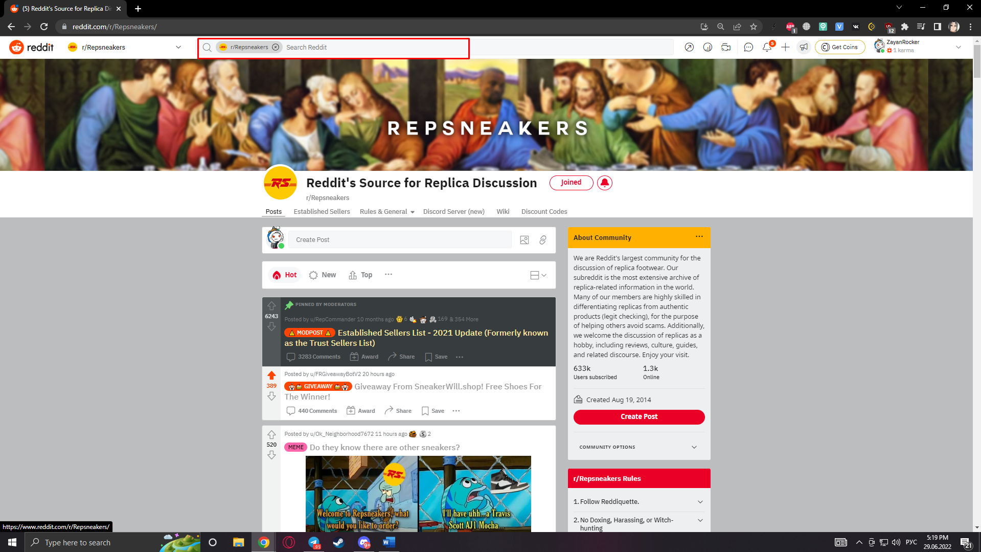The image size is (981, 552).
Task: Open the card view layout dropdown
Action: click(x=538, y=275)
